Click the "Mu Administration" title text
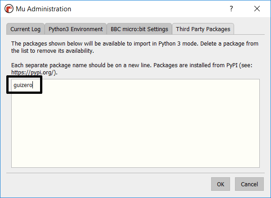Screen dimensions: 271x198 pos(44,9)
